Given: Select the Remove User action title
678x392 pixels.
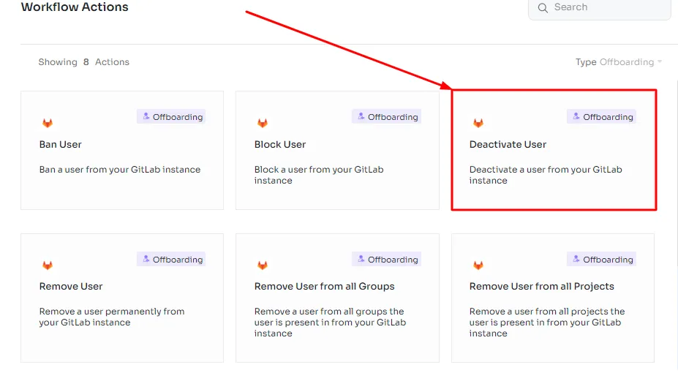Looking at the screenshot, I should click(71, 286).
